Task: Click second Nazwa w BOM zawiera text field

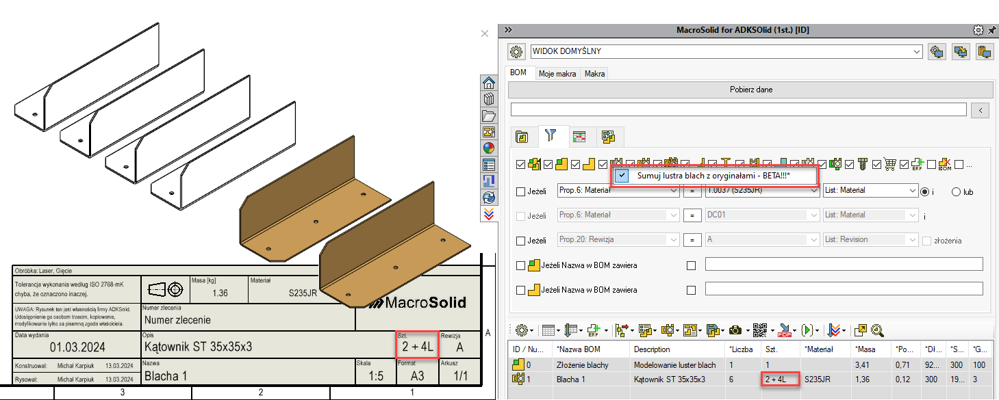Action: (844, 289)
